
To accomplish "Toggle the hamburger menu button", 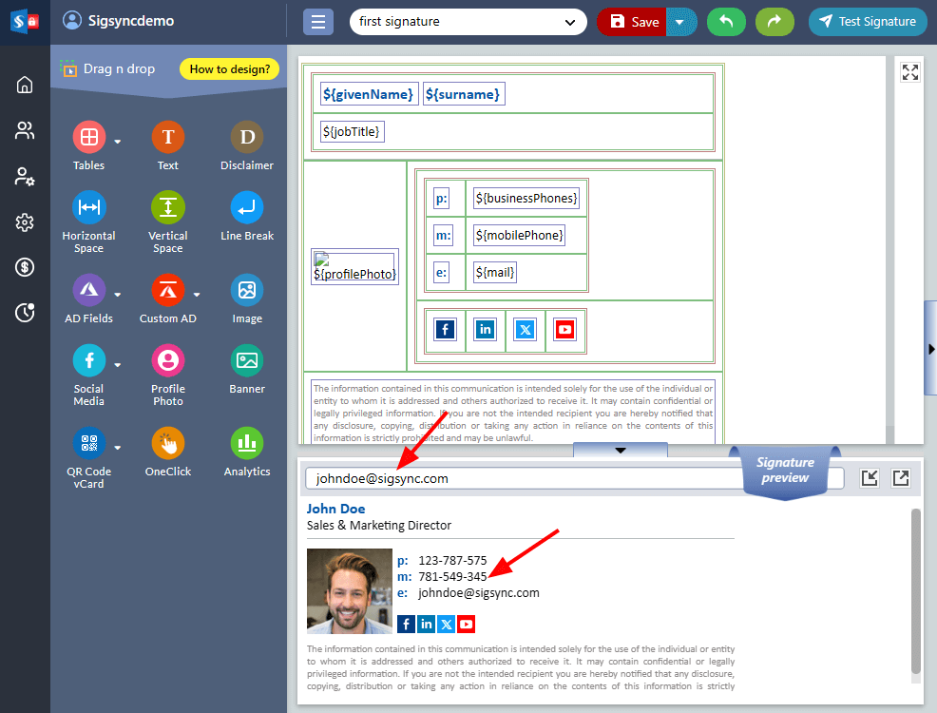I will [317, 22].
